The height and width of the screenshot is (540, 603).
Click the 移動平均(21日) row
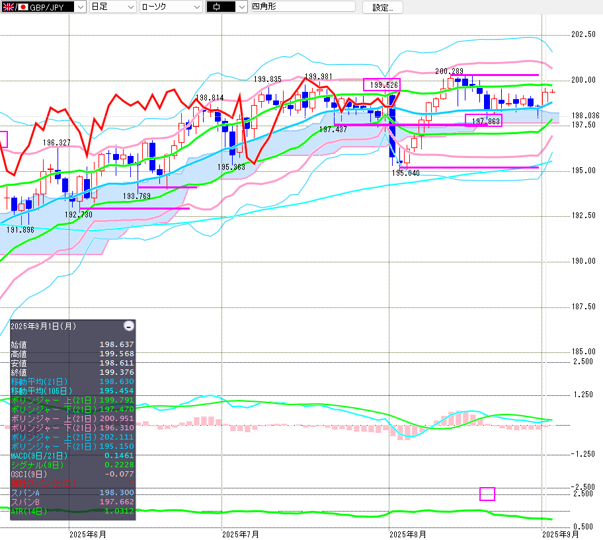click(72, 381)
